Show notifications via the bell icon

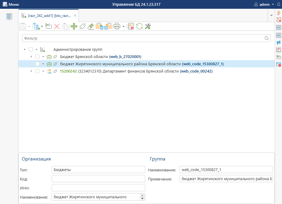(279, 4)
